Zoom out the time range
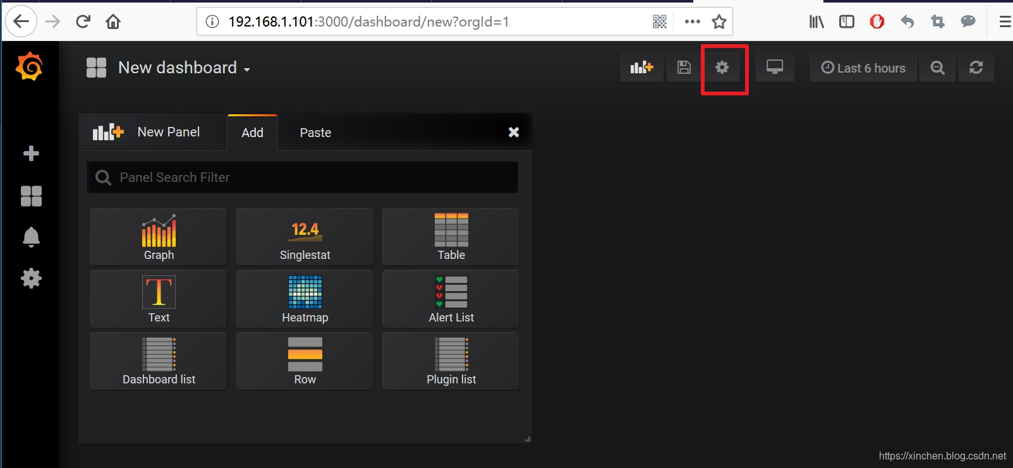The width and height of the screenshot is (1013, 468). (x=938, y=68)
